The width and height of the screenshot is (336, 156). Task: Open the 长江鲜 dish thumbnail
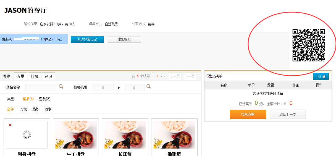tap(125, 135)
